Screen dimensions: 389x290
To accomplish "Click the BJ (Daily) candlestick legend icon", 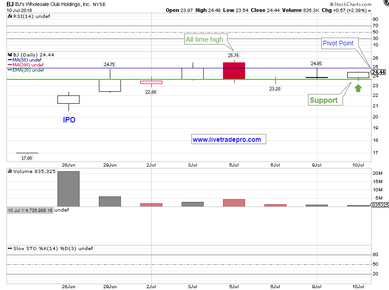I will pyautogui.click(x=9, y=55).
